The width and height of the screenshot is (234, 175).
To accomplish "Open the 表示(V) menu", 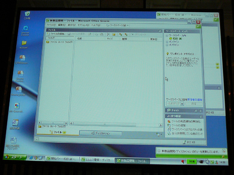I will pos(72,25).
